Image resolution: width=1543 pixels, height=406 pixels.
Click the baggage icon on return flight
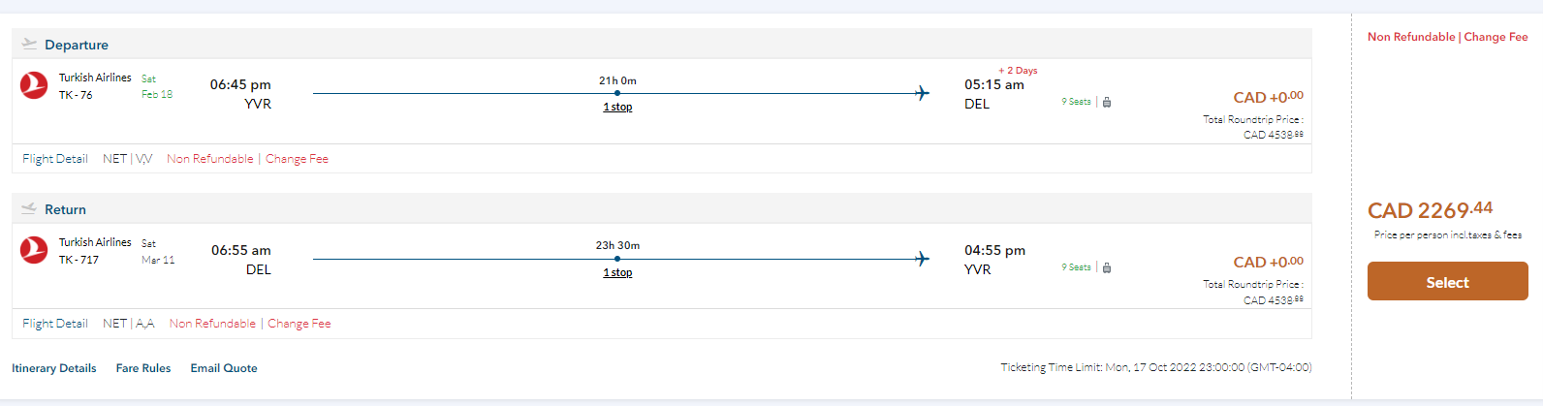click(1107, 267)
